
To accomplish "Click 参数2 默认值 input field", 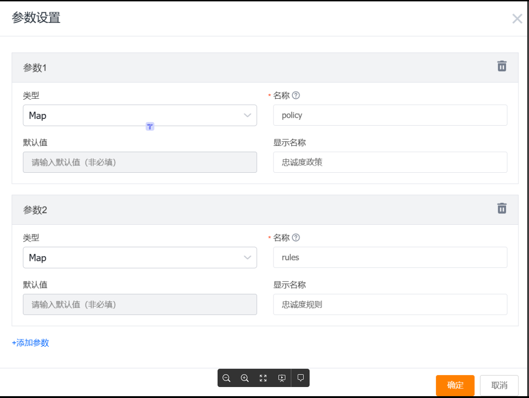I will point(140,304).
